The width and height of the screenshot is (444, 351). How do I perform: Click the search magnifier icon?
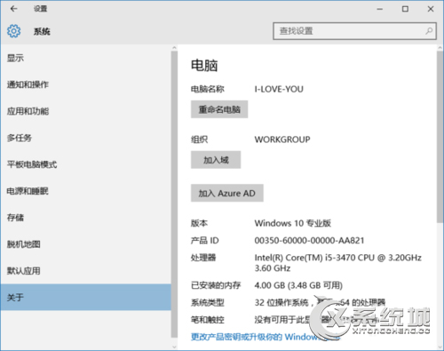(x=429, y=31)
